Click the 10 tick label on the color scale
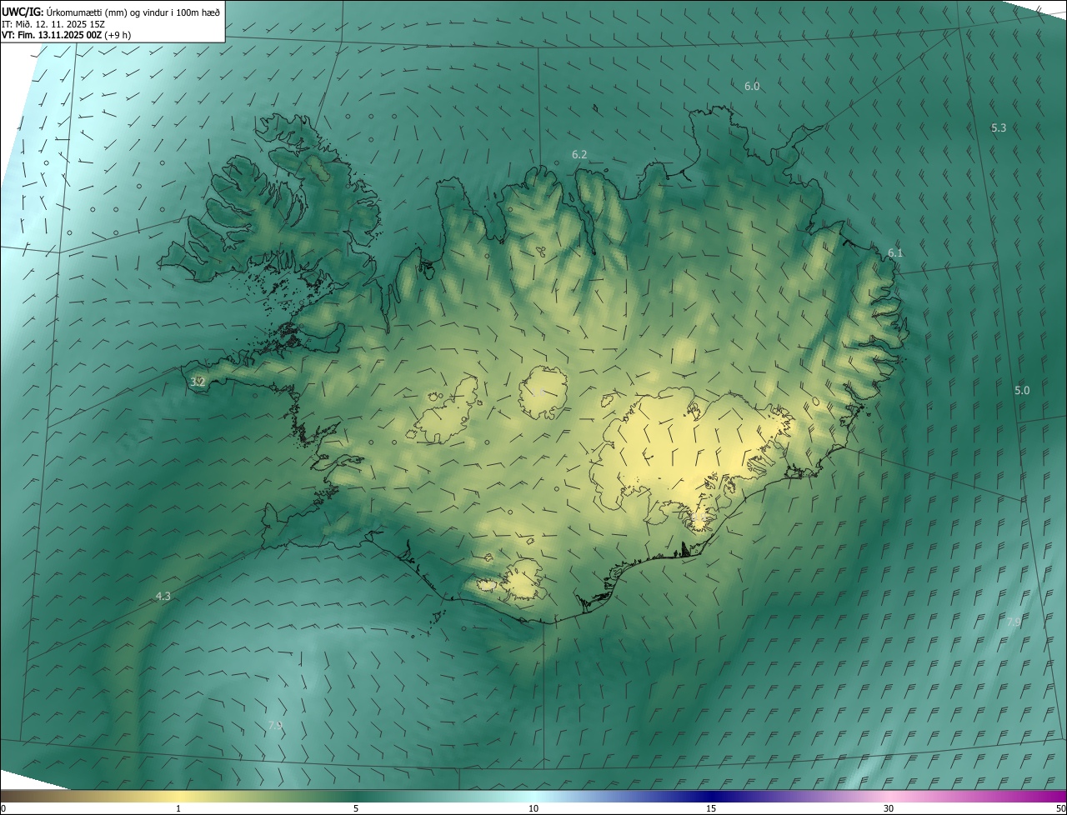Image resolution: width=1067 pixels, height=815 pixels. pyautogui.click(x=533, y=808)
